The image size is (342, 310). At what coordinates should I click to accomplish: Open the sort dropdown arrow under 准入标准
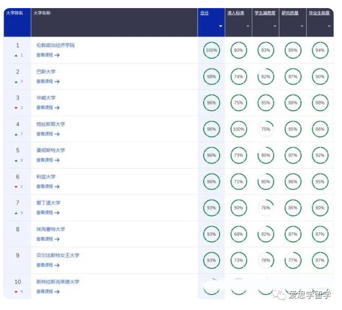tap(248, 26)
